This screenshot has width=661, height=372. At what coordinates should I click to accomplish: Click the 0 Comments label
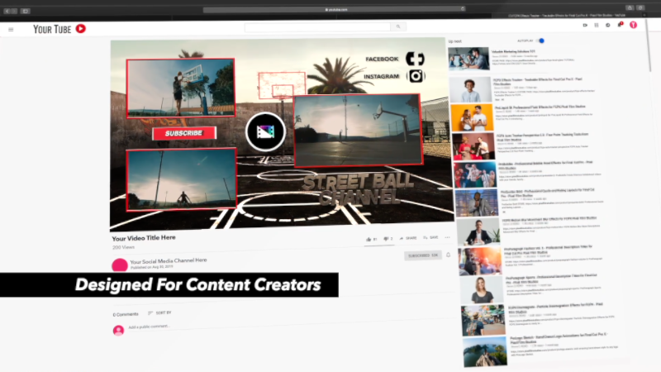tap(126, 315)
